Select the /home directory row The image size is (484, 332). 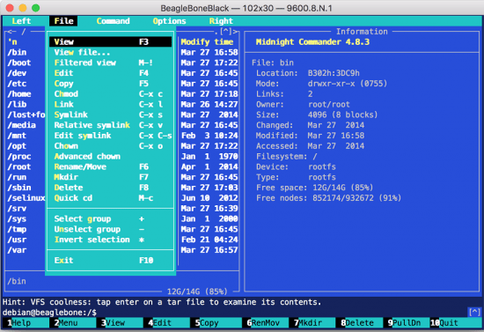tap(19, 94)
